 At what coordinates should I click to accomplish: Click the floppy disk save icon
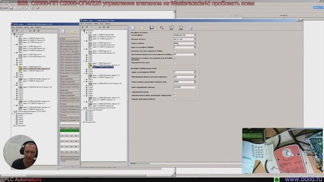[x=152, y=28]
